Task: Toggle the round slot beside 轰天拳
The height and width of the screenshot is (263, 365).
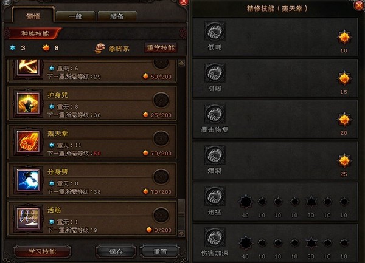Action: coord(161,138)
